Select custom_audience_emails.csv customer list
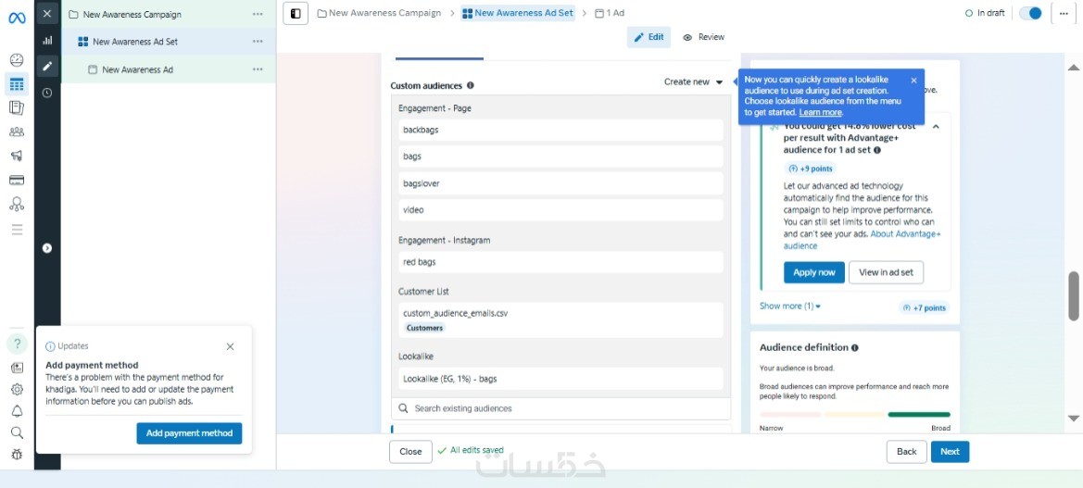This screenshot has width=1083, height=488. (x=560, y=320)
